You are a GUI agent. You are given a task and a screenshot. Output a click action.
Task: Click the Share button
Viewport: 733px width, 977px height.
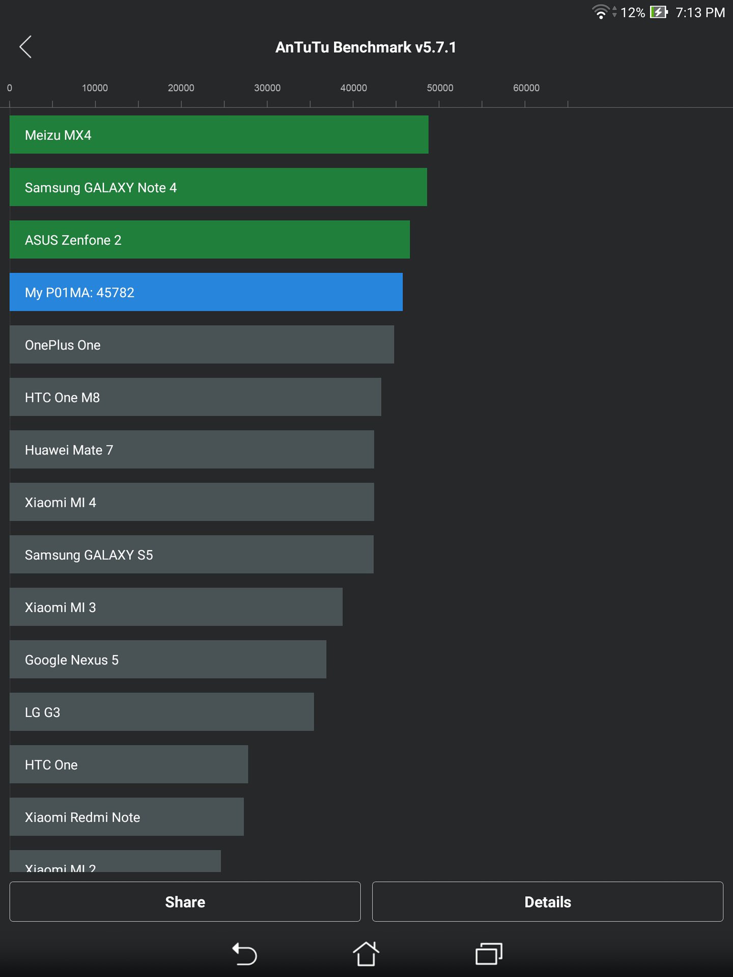[185, 902]
